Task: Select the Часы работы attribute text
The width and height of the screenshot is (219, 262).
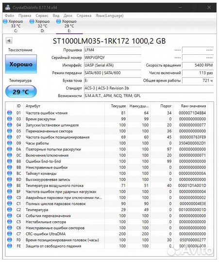Action: tap(37, 143)
